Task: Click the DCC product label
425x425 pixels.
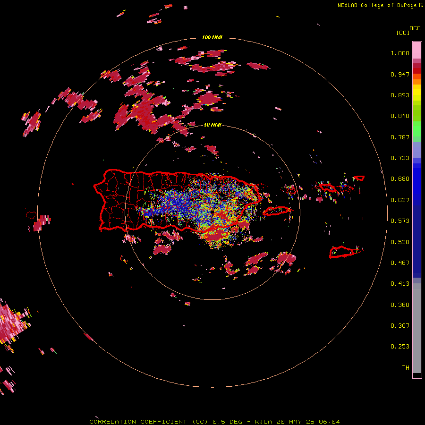Action: pos(415,28)
